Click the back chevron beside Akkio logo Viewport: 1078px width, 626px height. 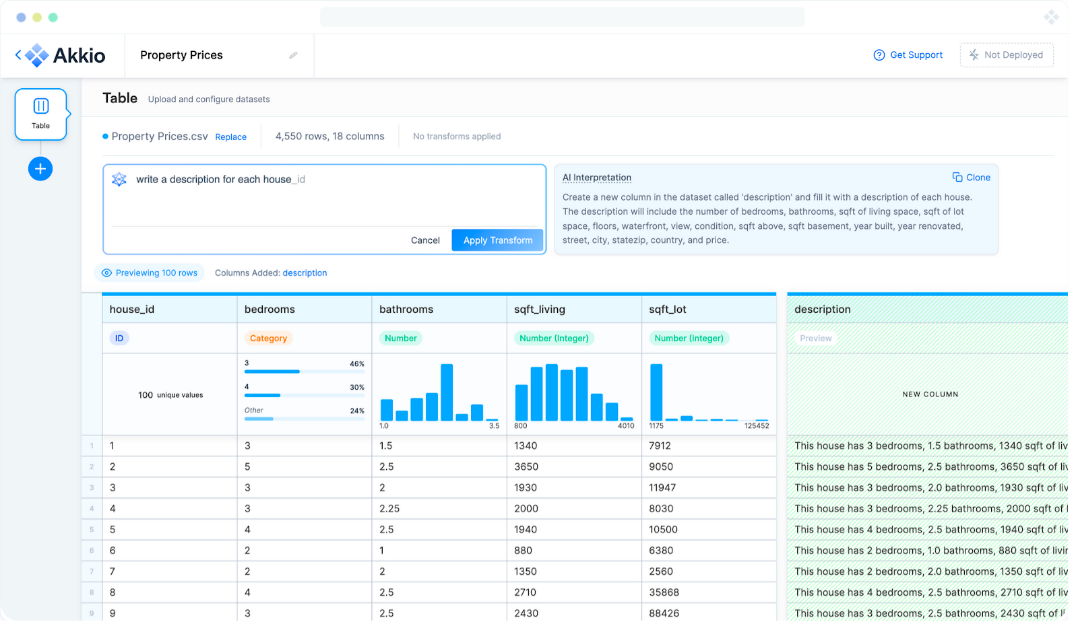point(18,55)
